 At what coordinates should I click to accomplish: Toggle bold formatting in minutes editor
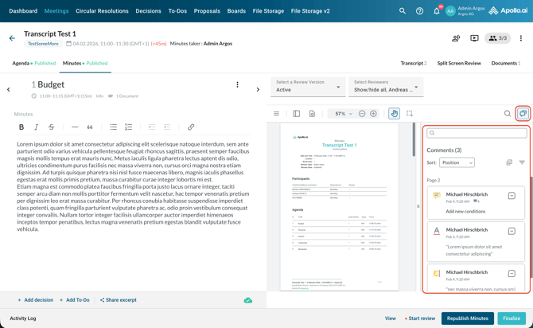click(x=21, y=127)
